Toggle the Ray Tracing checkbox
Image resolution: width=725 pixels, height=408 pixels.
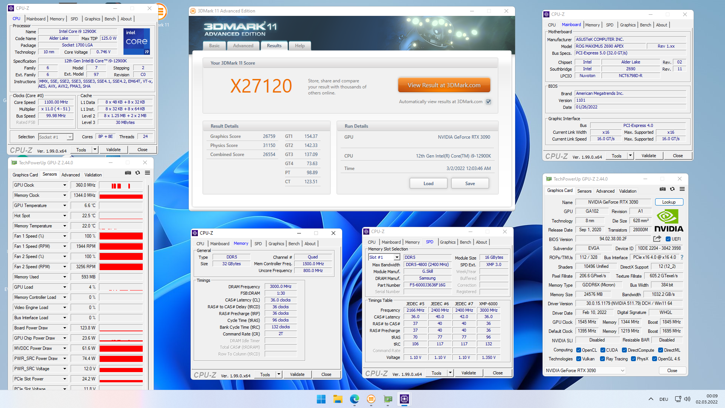[603, 359]
